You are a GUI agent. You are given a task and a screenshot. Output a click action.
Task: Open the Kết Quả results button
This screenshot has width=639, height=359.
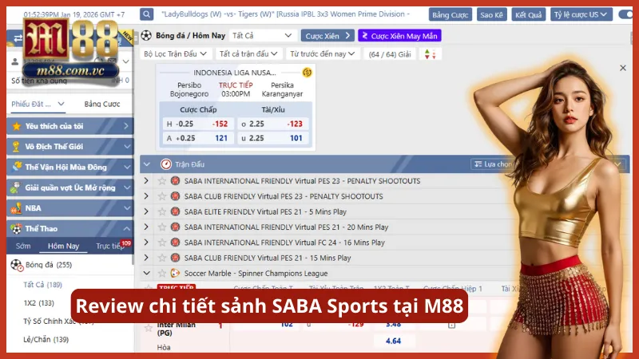click(x=528, y=14)
